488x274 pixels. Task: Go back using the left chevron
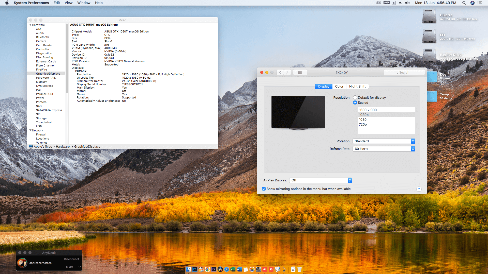click(280, 72)
